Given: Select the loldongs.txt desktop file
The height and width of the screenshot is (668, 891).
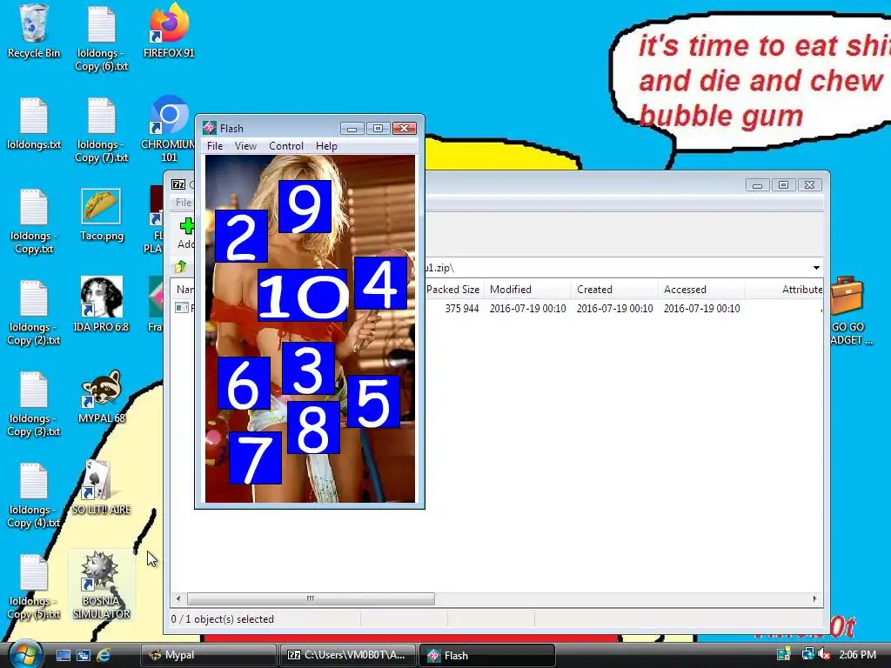Looking at the screenshot, I should tap(34, 124).
